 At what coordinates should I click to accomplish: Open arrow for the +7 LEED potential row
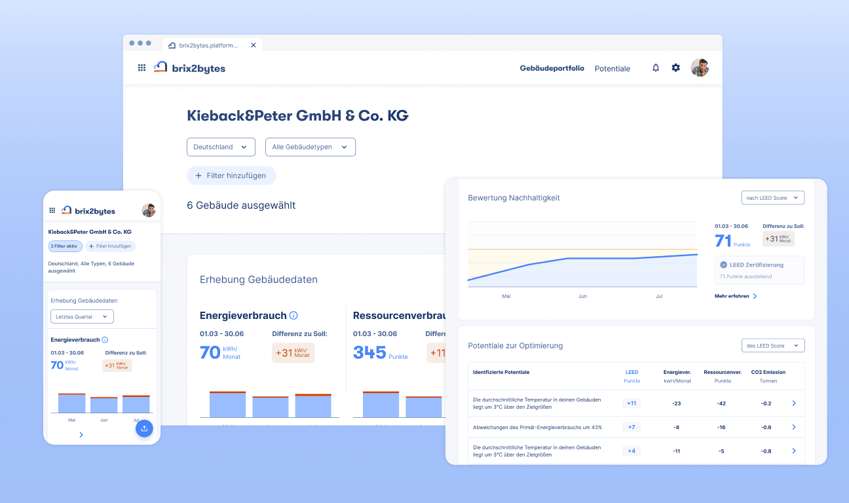[x=794, y=427]
